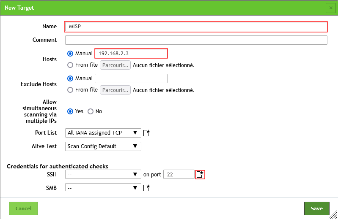The image size is (338, 219).
Task: Browse file for Exclude Hosts
Action: (x=115, y=90)
